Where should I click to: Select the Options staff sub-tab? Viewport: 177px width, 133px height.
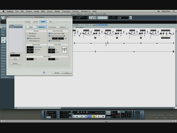(x=41, y=27)
